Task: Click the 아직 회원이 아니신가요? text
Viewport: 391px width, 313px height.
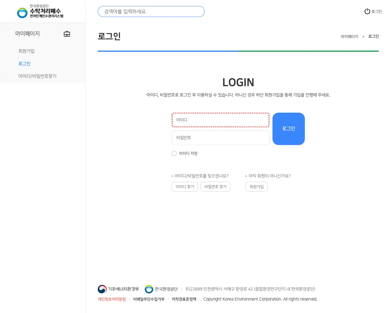Action: coord(270,176)
